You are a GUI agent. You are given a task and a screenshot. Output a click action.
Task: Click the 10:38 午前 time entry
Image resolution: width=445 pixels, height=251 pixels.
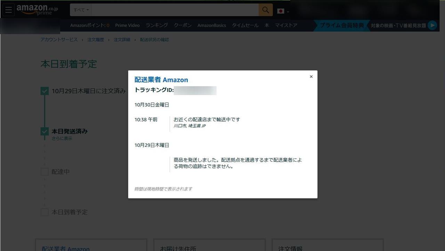pos(146,119)
